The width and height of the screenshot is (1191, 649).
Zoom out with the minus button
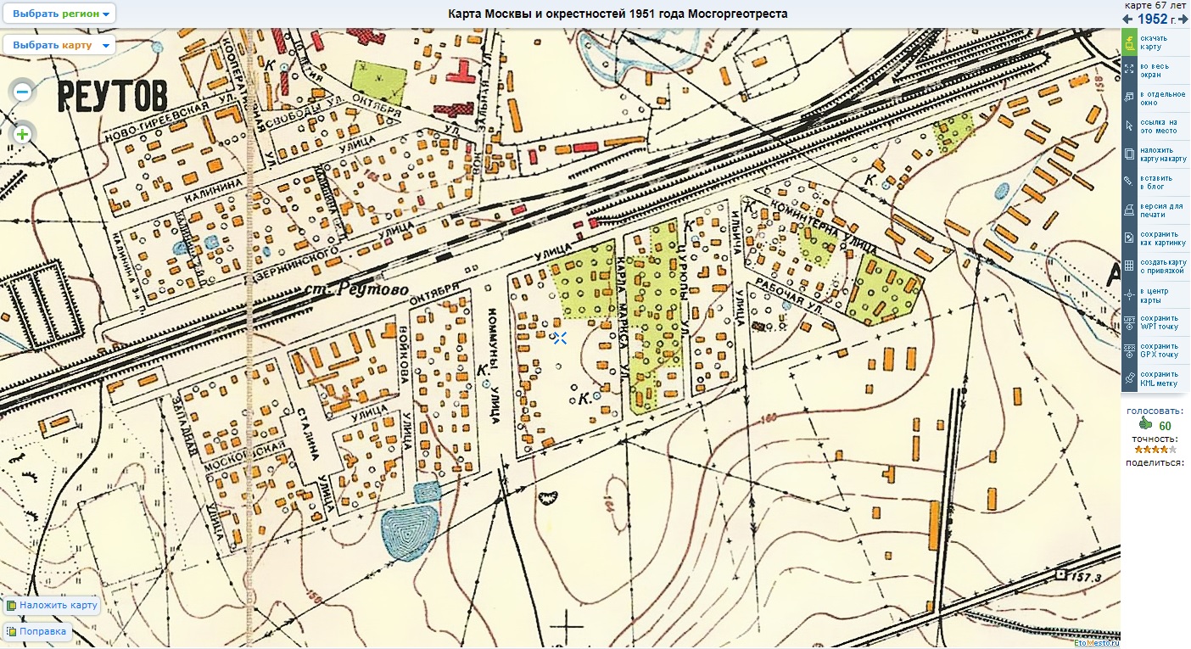[23, 92]
